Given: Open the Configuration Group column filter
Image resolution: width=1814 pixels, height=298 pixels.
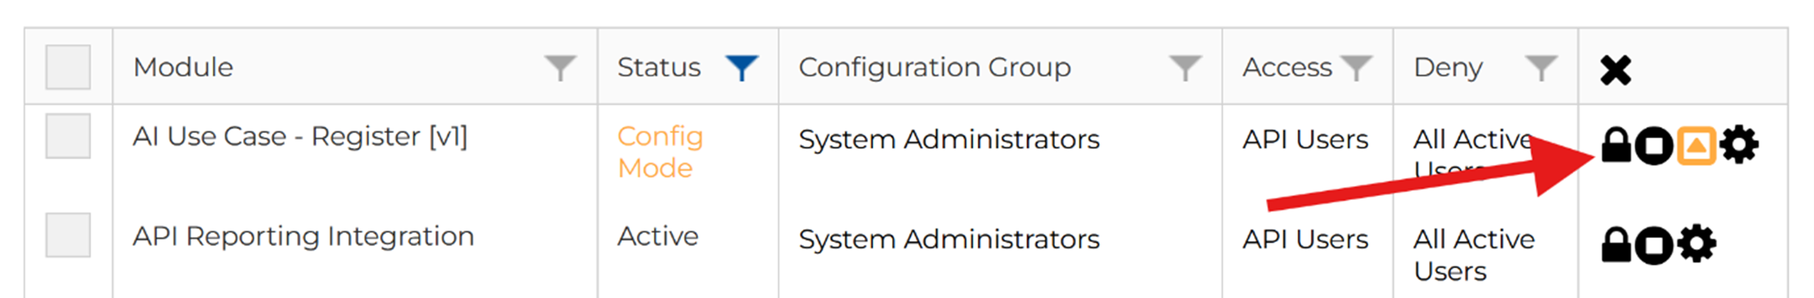Looking at the screenshot, I should (1185, 68).
